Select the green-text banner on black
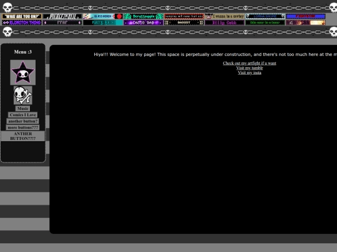This screenshot has width=337, height=252. 265,22
